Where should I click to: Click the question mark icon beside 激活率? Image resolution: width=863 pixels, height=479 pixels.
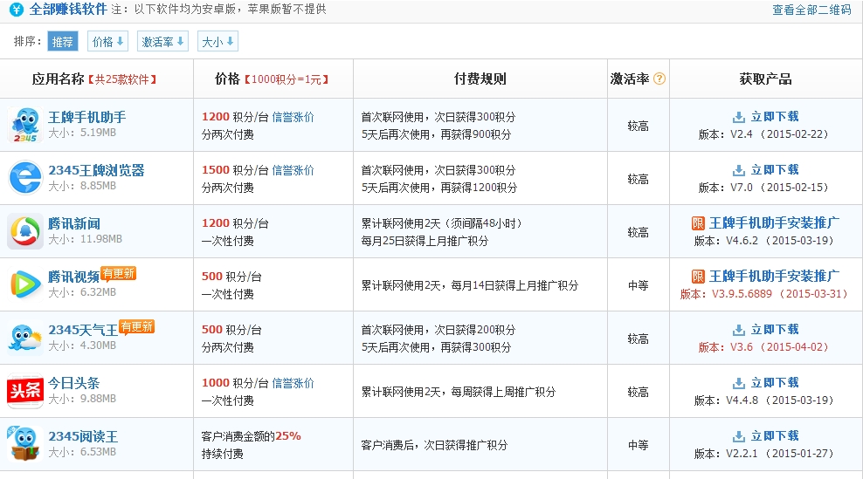click(659, 79)
